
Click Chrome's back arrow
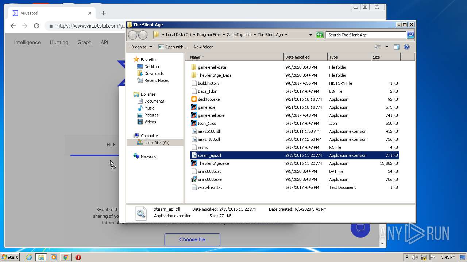click(x=13, y=26)
